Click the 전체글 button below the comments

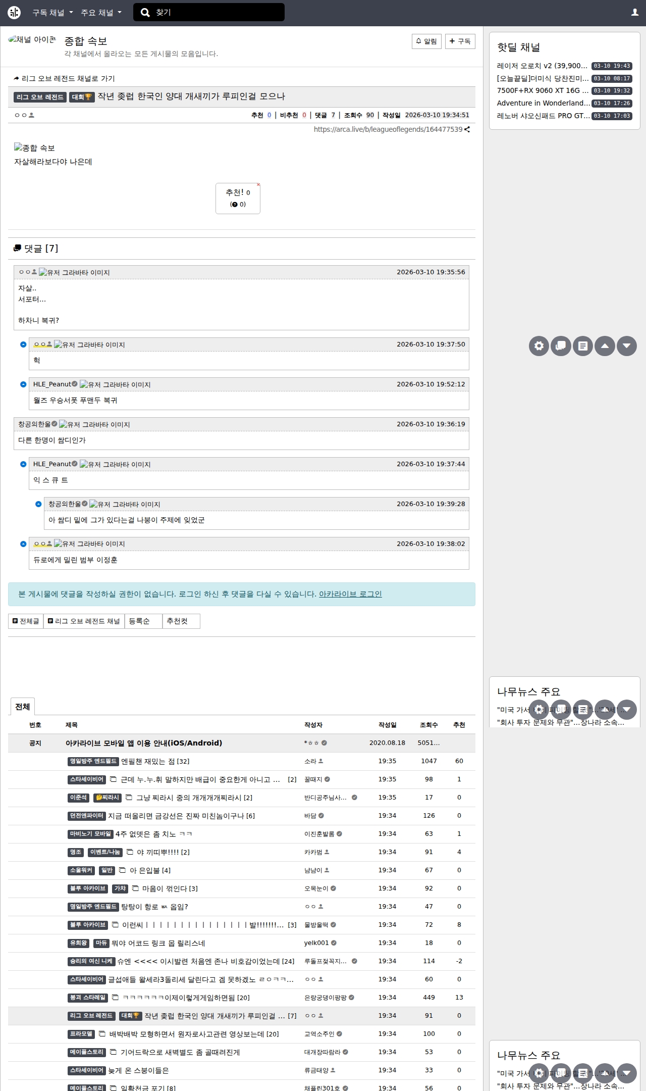coord(26,621)
